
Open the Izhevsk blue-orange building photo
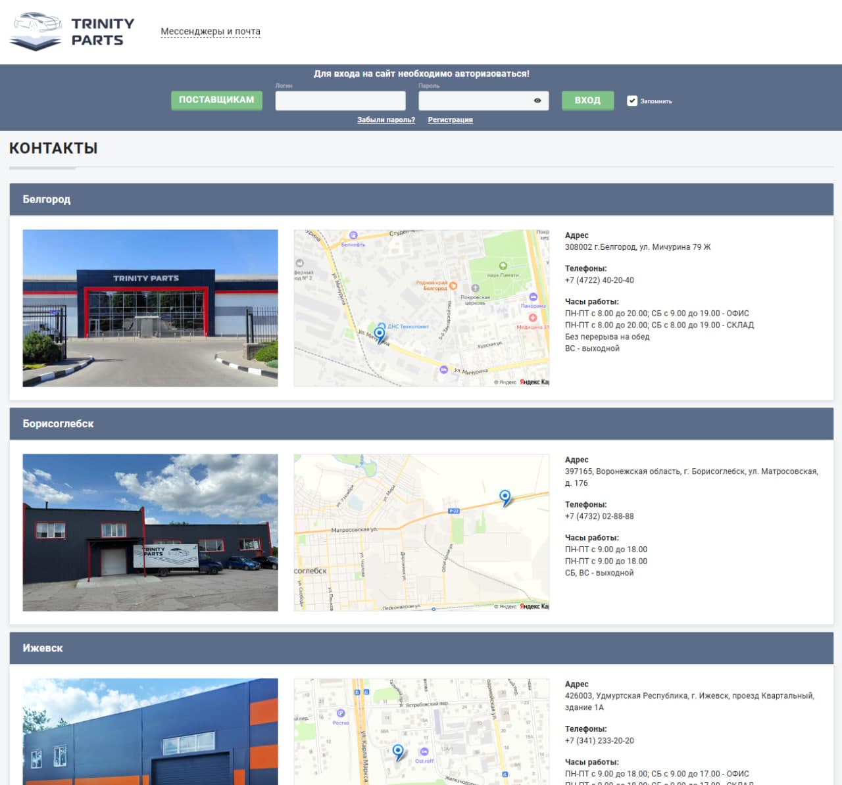coord(150,732)
